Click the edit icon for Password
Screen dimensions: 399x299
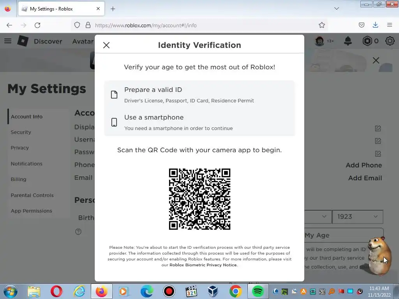(x=378, y=153)
